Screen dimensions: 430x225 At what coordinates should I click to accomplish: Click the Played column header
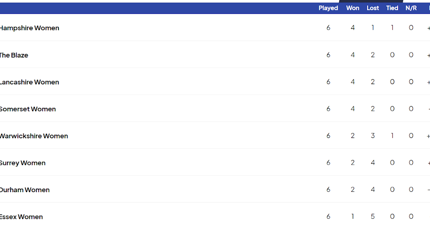[x=328, y=8]
